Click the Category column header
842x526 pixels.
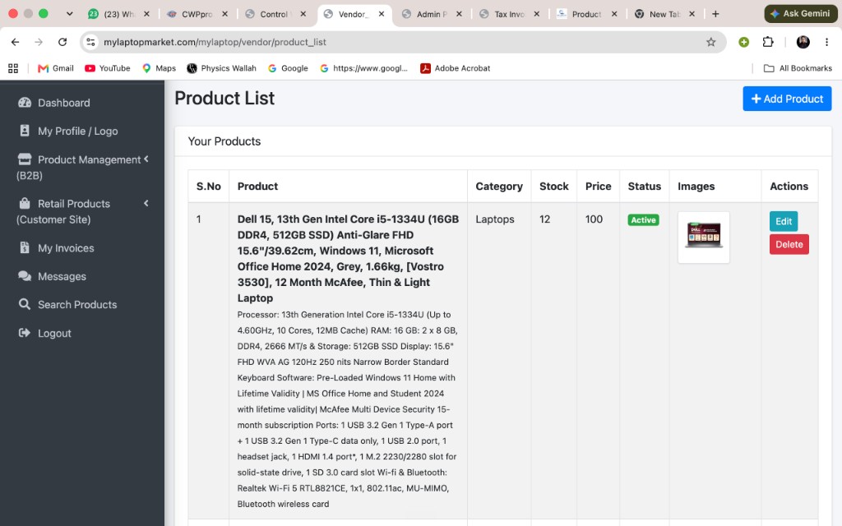coord(499,187)
